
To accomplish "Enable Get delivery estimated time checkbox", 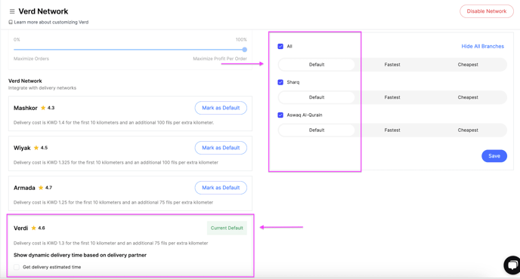I will tap(17, 267).
